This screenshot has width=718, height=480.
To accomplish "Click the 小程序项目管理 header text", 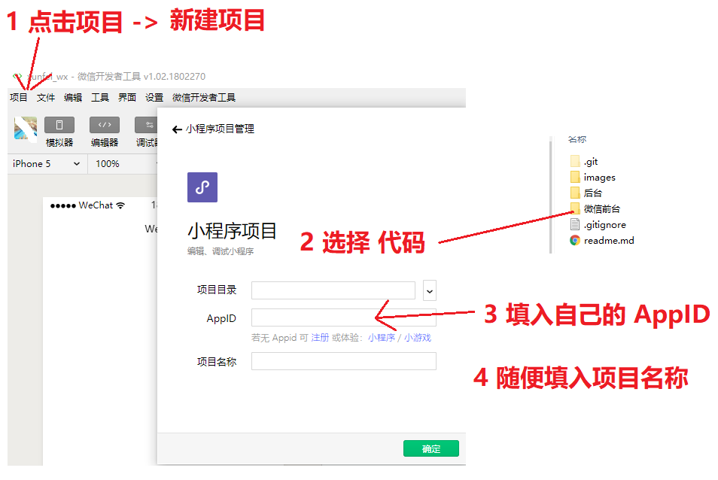I will (x=220, y=129).
